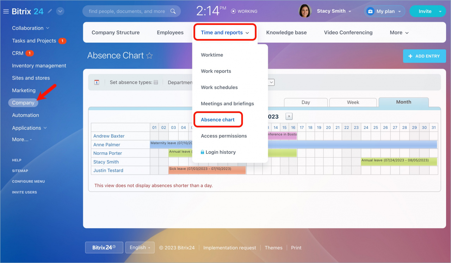
Task: Click the WORKING status stop icon
Action: pyautogui.click(x=233, y=11)
